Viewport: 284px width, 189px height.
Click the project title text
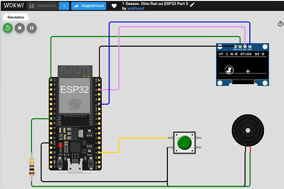155,3
